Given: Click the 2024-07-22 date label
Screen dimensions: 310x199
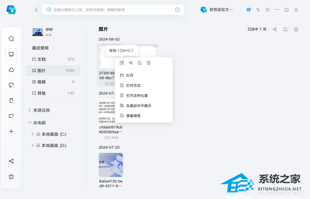Looking at the screenshot, I should click(109, 147).
